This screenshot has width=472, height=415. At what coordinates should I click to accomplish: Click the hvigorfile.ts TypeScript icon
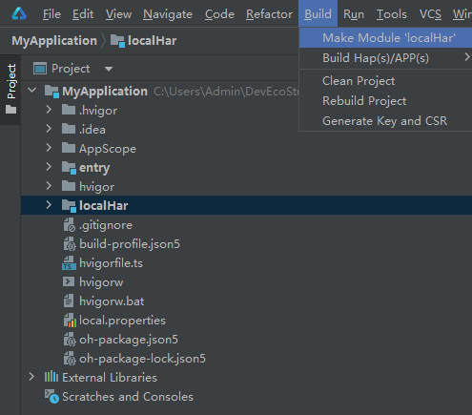point(69,263)
